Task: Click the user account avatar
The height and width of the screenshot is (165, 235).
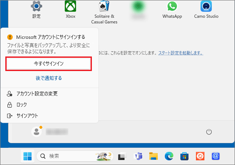Action: tap(36, 132)
